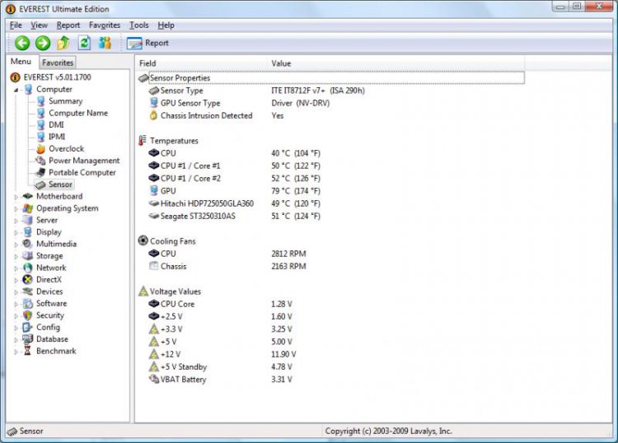The image size is (618, 443).
Task: Select the Devices tree item
Action: coord(49,291)
